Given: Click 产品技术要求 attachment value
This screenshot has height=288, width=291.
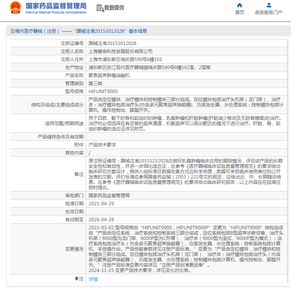Looking at the screenshot, I should click(x=102, y=145).
